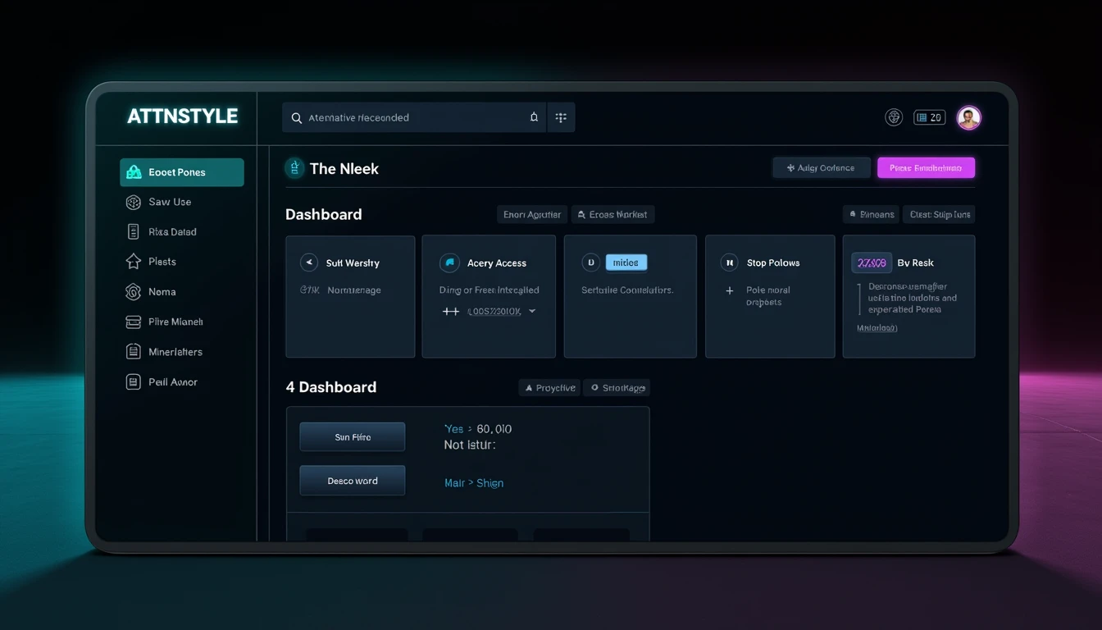This screenshot has width=1102, height=630.
Task: Select the Eroas Markiet tab
Action: click(x=612, y=215)
